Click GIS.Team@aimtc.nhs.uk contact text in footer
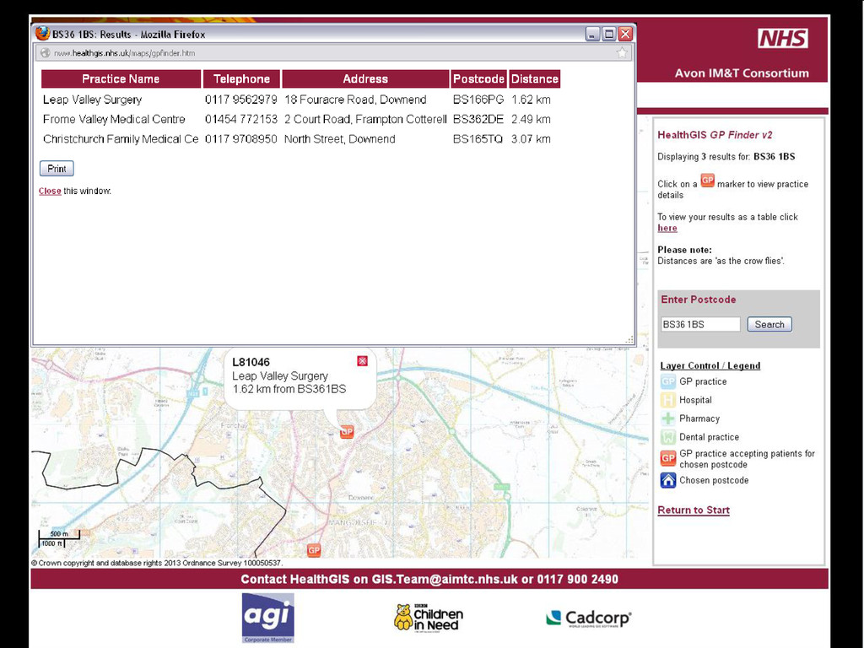This screenshot has width=864, height=648. click(444, 579)
